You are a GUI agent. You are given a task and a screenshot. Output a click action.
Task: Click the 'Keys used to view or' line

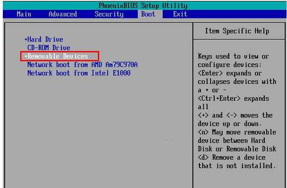pyautogui.click(x=233, y=56)
